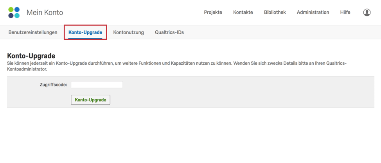Click the description text about Qualtrics-Kontoadministrator
Image resolution: width=381 pixels, height=163 pixels.
[x=177, y=66]
